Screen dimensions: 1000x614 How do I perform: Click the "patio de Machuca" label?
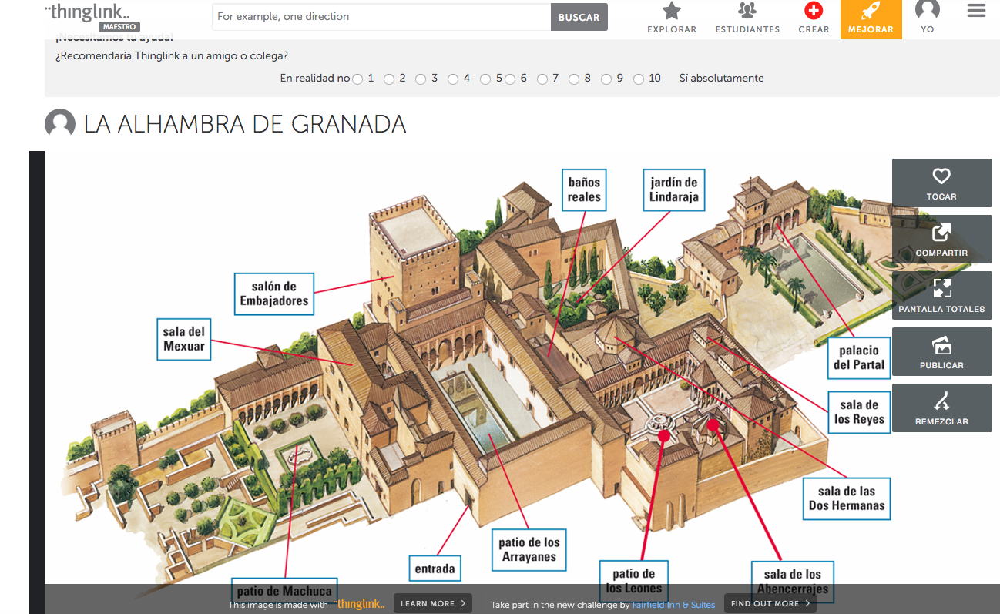click(284, 591)
